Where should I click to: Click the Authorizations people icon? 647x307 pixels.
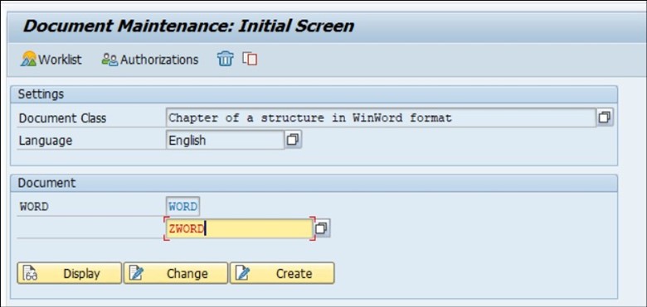tap(109, 60)
